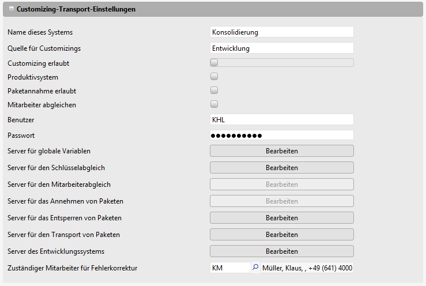Click the Müller, Klaus employee details field
This screenshot has width=426, height=286.
(x=307, y=268)
